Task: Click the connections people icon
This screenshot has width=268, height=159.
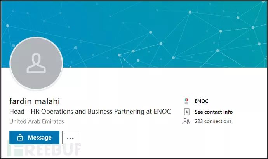Action: 186,121
